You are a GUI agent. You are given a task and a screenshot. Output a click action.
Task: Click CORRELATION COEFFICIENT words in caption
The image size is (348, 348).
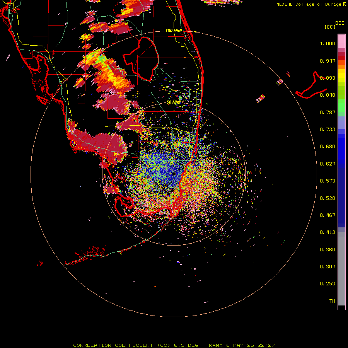click(113, 345)
